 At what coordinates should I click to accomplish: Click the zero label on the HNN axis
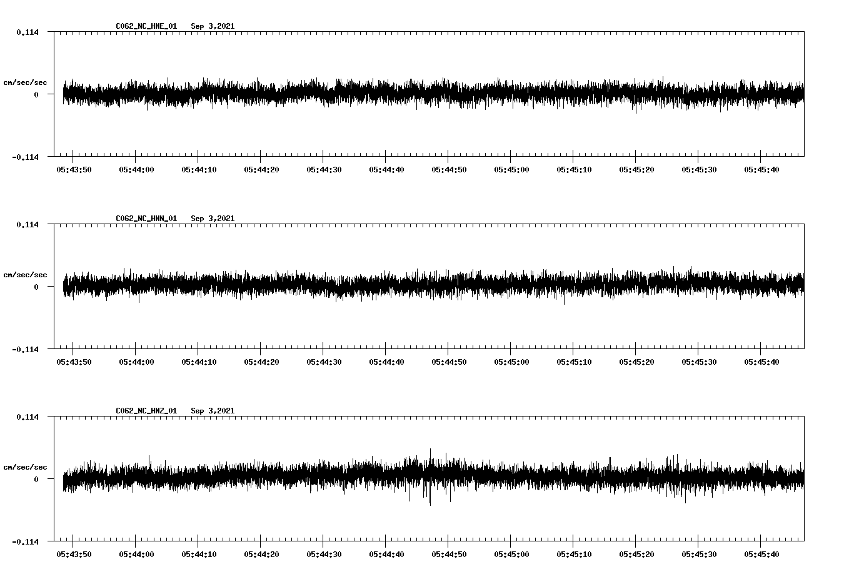tap(36, 287)
